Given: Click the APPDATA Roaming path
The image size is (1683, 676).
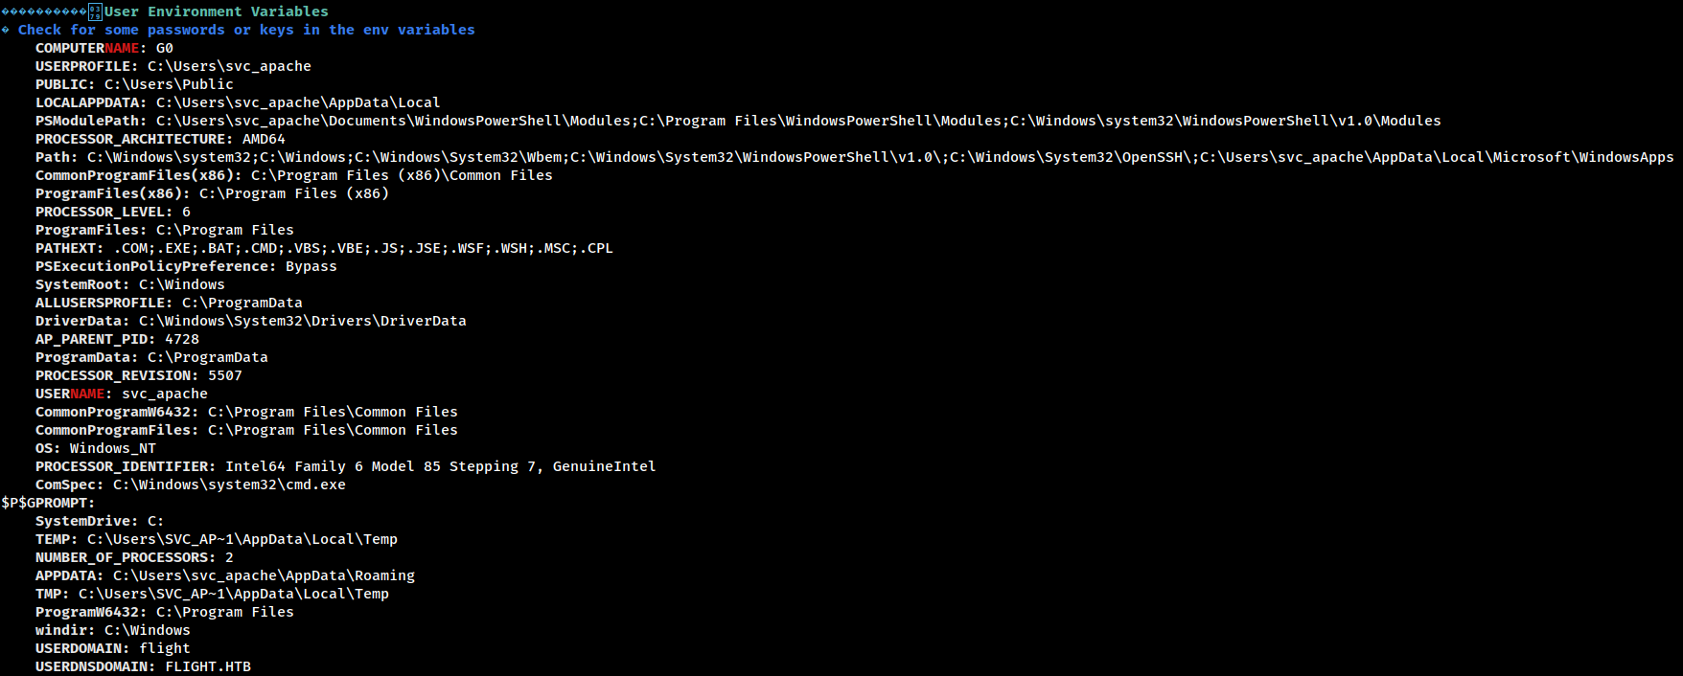Looking at the screenshot, I should point(264,575).
